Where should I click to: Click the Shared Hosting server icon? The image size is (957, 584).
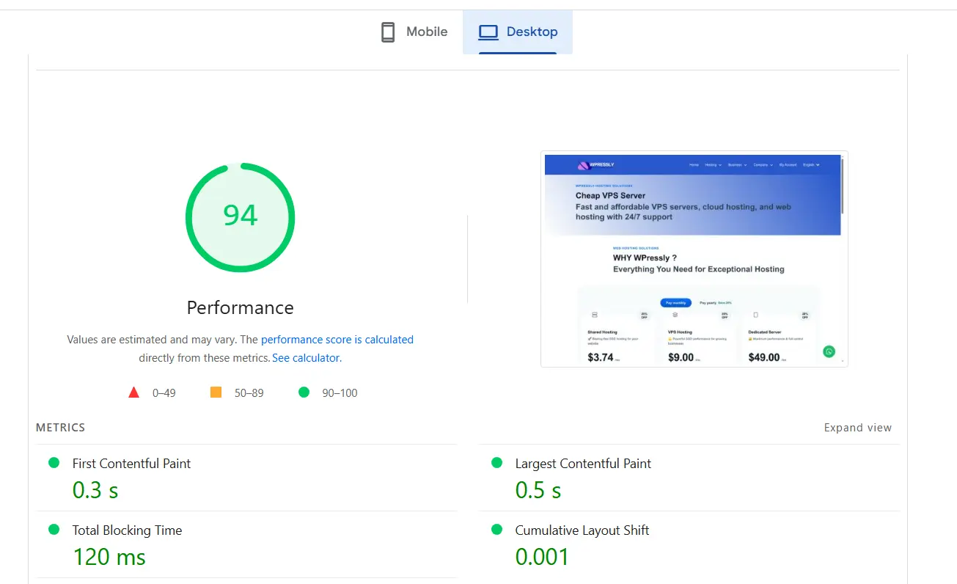tap(595, 315)
